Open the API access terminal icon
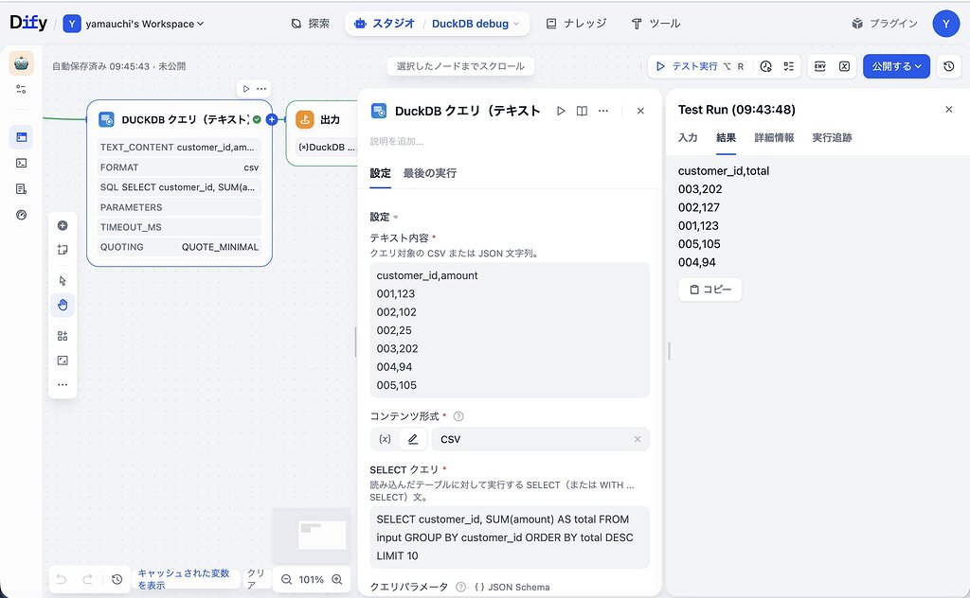 tap(21, 163)
